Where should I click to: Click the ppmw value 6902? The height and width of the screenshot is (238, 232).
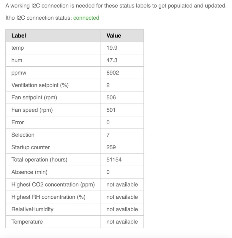pyautogui.click(x=113, y=73)
